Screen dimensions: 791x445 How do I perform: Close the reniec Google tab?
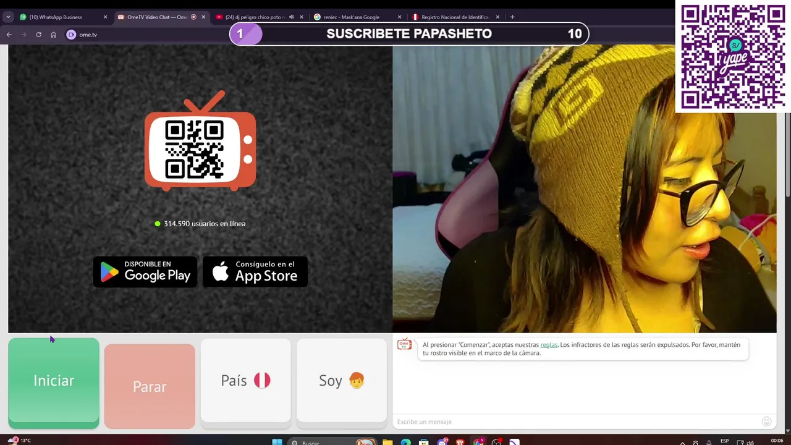pos(400,17)
